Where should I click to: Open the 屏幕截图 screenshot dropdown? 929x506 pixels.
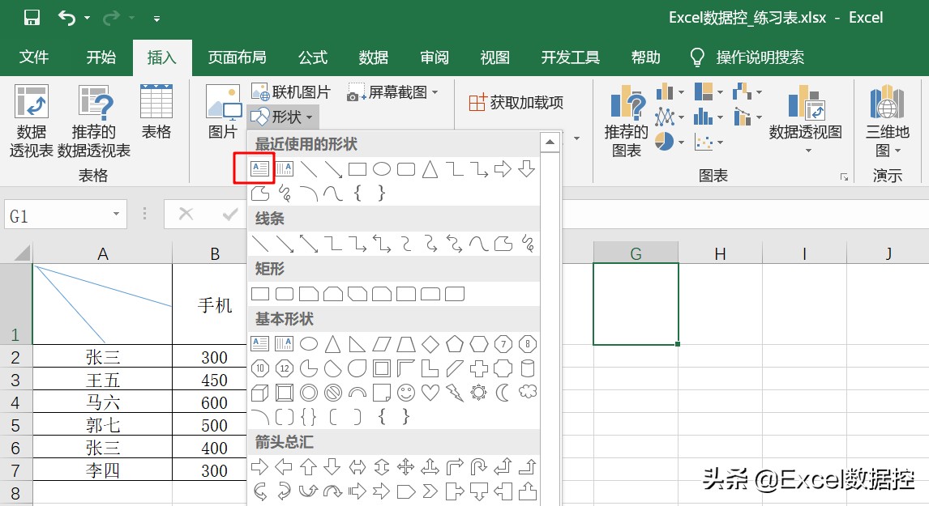coord(435,91)
